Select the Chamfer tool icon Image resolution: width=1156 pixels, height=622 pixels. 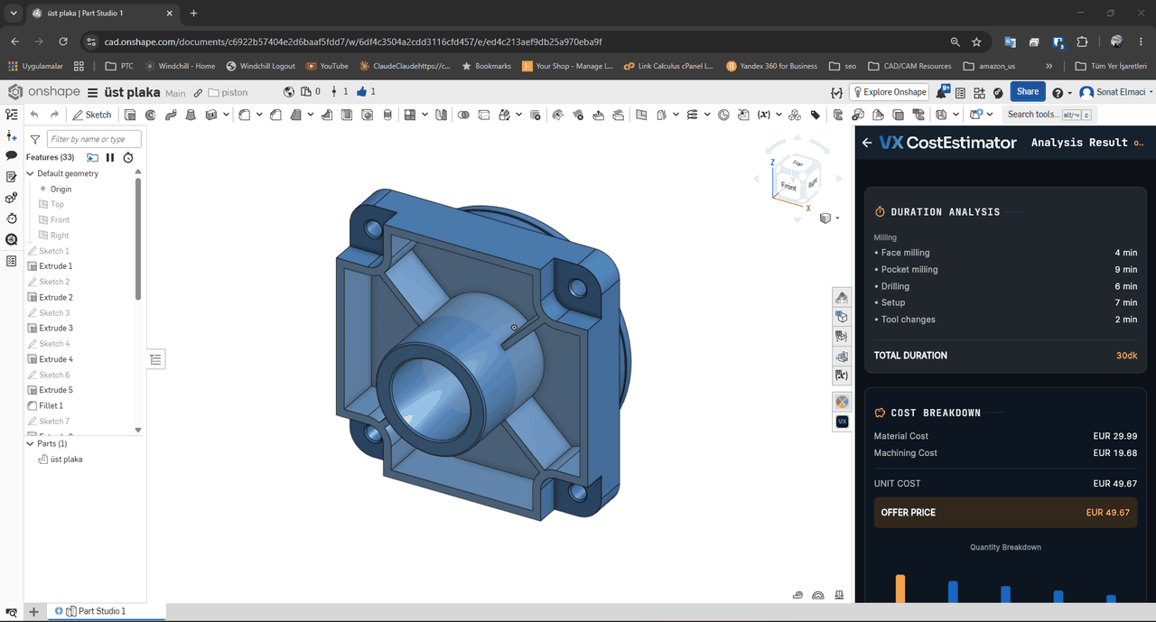[276, 115]
